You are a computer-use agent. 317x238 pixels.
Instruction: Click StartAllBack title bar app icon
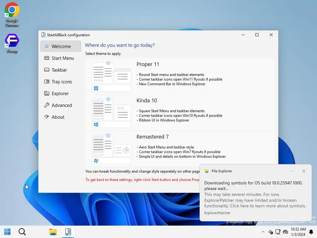(43, 35)
